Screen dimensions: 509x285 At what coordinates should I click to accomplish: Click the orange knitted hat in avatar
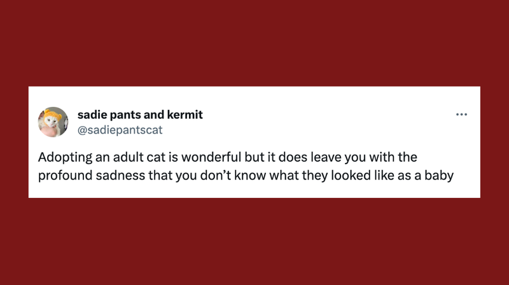click(x=52, y=115)
